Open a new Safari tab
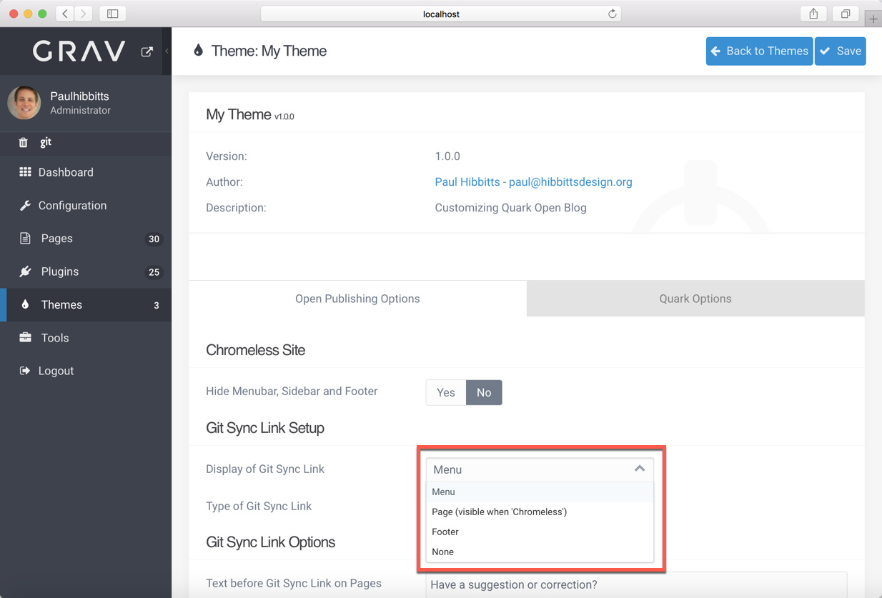 pos(873,19)
